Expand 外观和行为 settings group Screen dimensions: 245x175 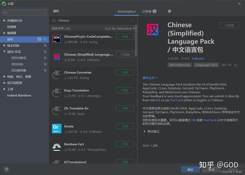pos(4,20)
